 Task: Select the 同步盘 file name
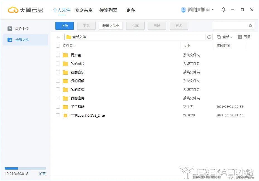click(x=76, y=55)
